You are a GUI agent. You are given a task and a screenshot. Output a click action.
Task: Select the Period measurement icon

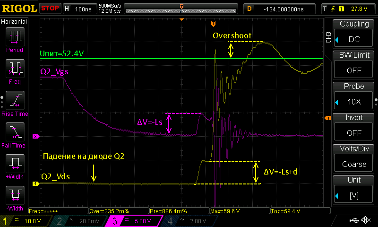15,37
